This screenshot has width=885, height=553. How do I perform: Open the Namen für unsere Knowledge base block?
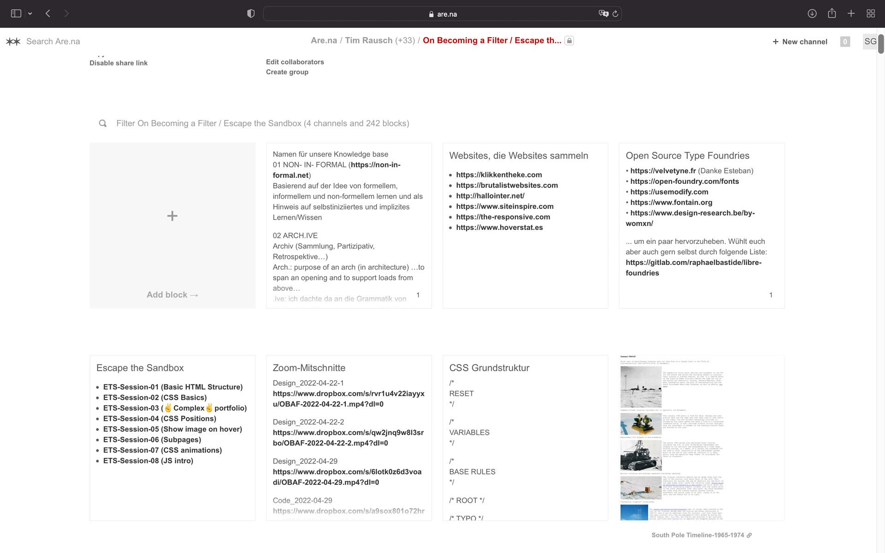(348, 225)
